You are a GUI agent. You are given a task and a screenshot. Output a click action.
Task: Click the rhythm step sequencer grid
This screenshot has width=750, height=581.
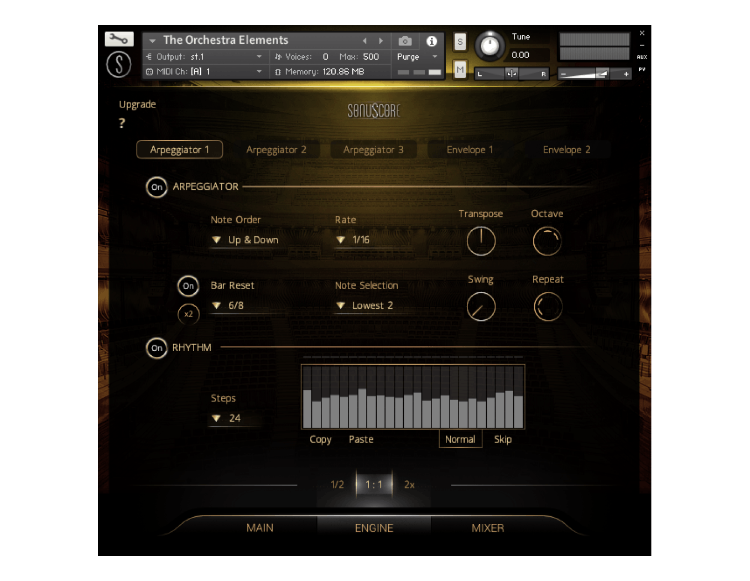413,397
